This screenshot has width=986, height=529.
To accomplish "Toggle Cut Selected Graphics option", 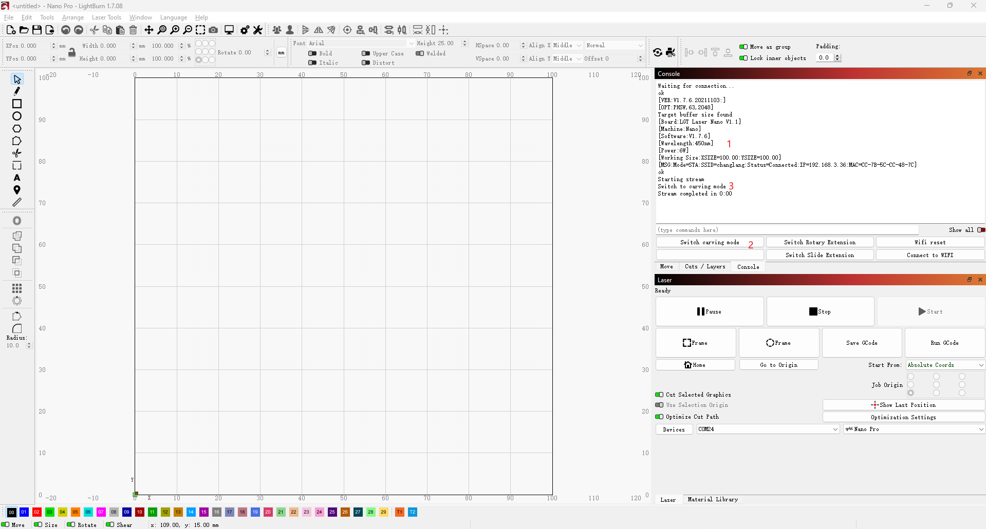I will 659,395.
